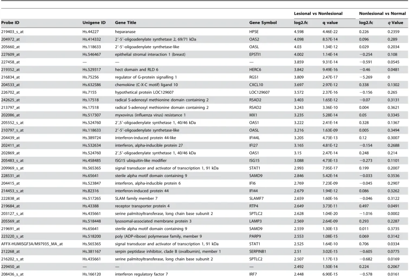Click gene symbol IRF7
Image resolution: width=416 pixels, height=279 pixels.
(x=253, y=275)
